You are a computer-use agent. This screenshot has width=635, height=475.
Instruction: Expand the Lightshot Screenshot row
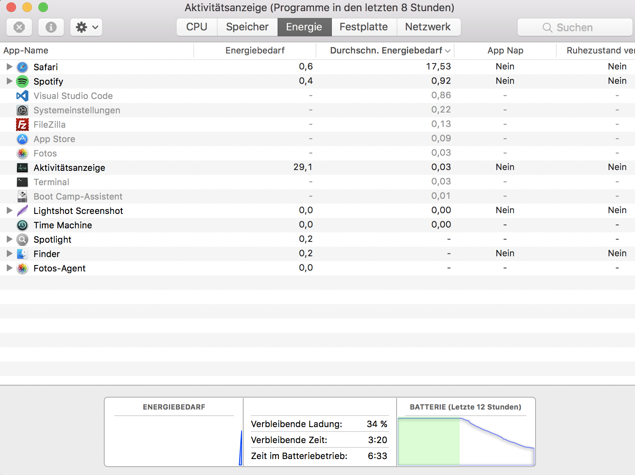coord(10,210)
